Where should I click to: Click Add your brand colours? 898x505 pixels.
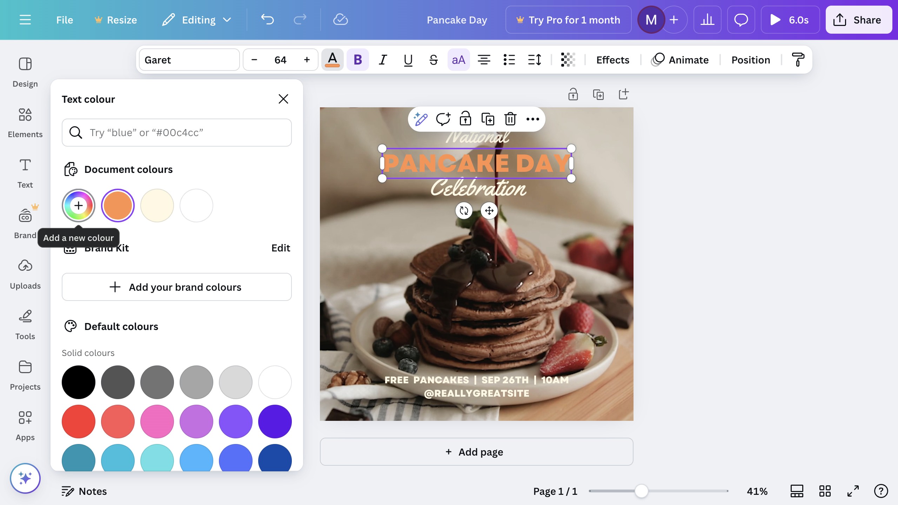177,287
